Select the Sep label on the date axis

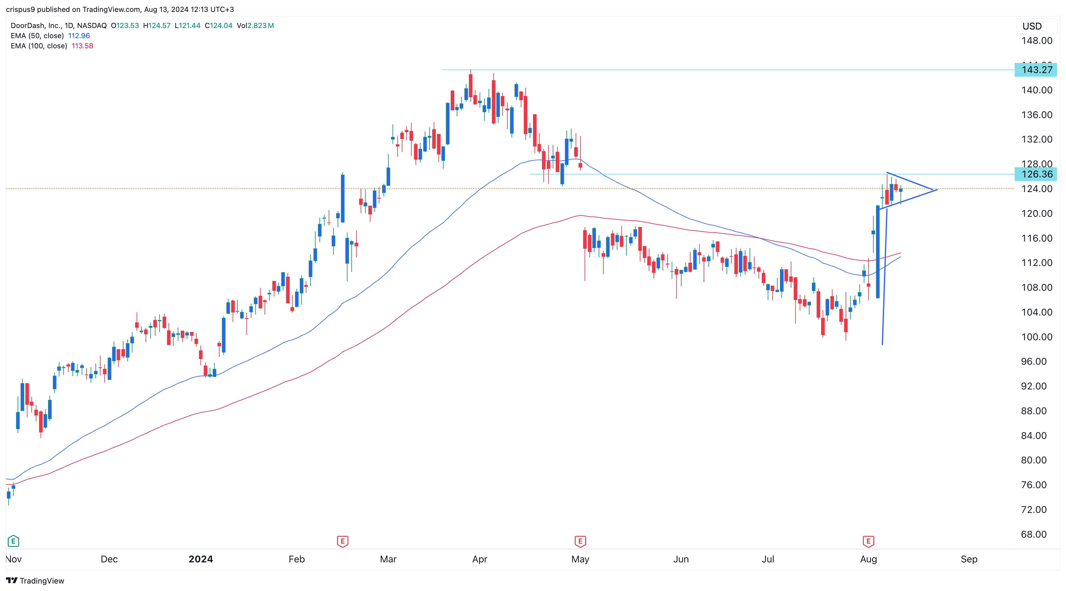tap(968, 559)
